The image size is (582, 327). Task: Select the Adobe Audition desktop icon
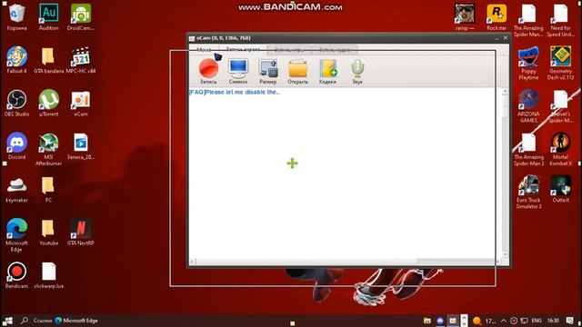tap(48, 17)
